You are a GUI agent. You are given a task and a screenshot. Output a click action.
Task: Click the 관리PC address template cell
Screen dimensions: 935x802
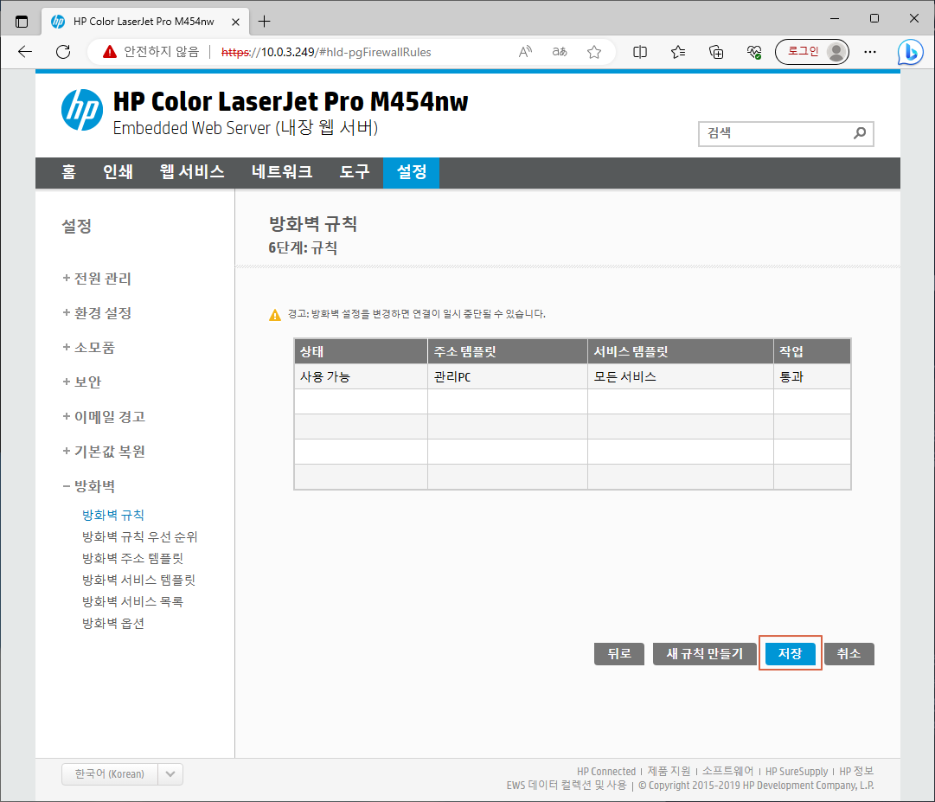tap(508, 376)
